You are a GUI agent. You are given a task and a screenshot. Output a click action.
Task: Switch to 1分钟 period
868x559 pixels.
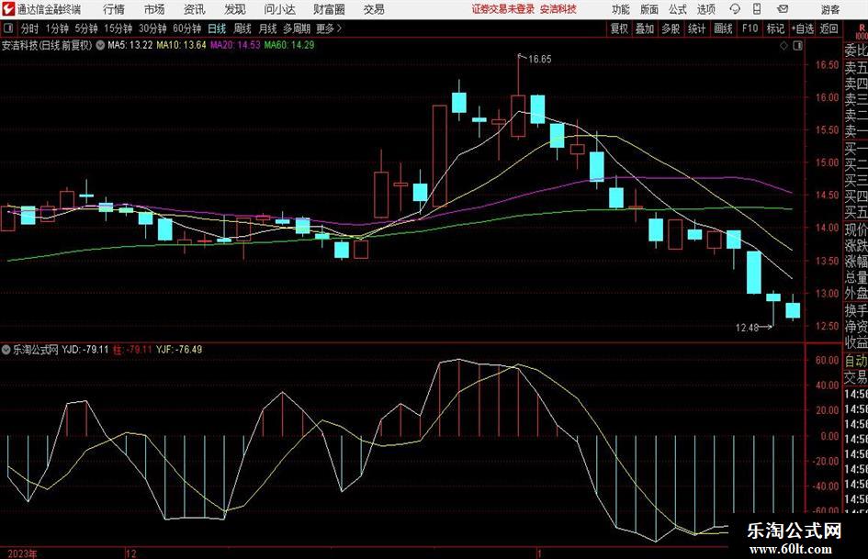coord(57,28)
